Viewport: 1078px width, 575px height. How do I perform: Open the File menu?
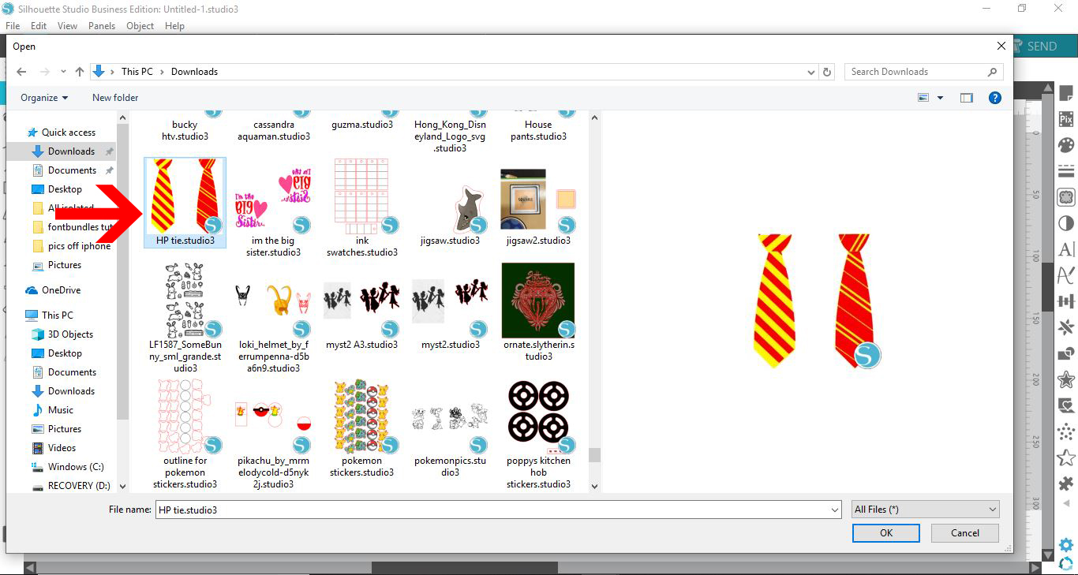[x=13, y=26]
